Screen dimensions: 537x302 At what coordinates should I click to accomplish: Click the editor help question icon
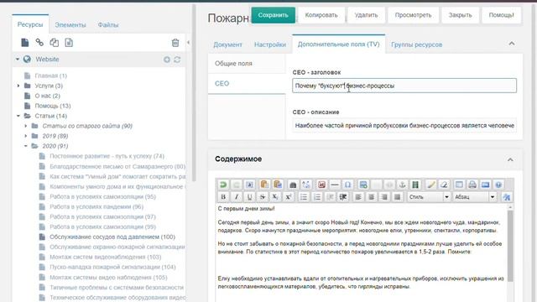pos(498,185)
